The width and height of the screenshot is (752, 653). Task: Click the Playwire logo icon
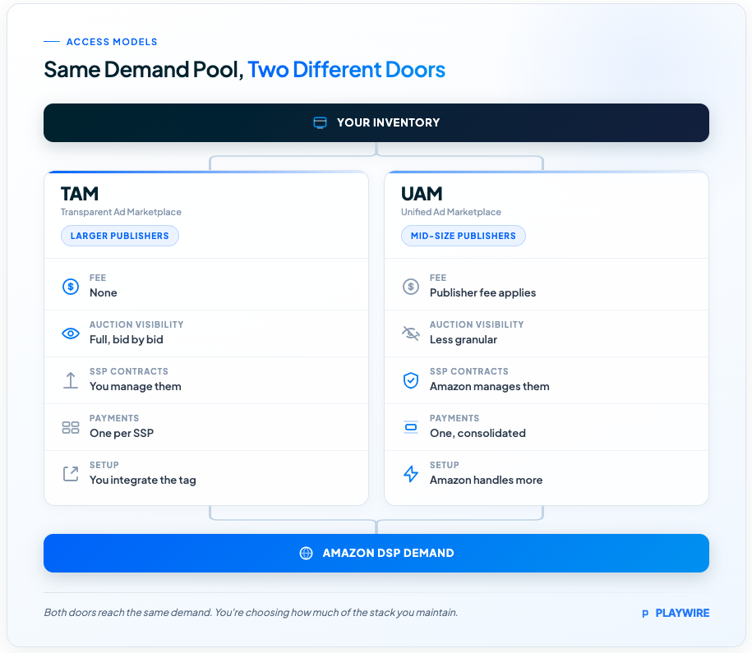pyautogui.click(x=645, y=614)
